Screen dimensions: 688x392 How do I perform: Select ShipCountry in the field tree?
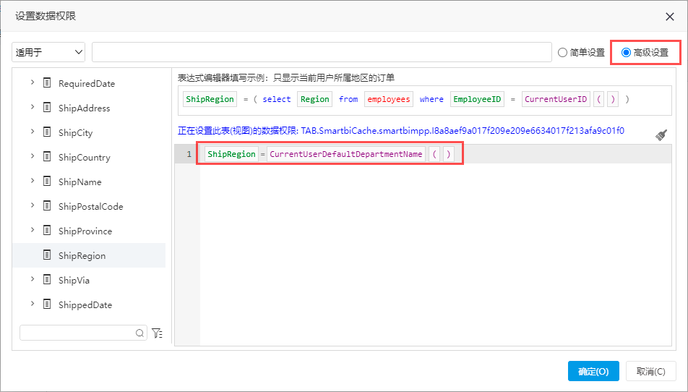(85, 157)
